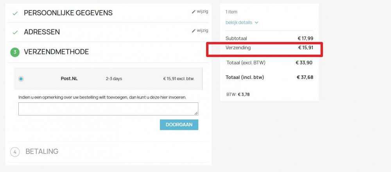This screenshot has width=391, height=172.
Task: Click the comment box resize handle
Action: [196, 113]
